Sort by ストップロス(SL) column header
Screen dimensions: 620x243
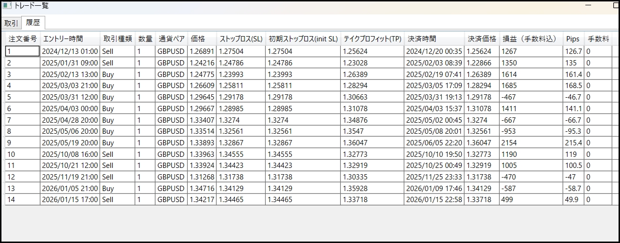pyautogui.click(x=241, y=39)
